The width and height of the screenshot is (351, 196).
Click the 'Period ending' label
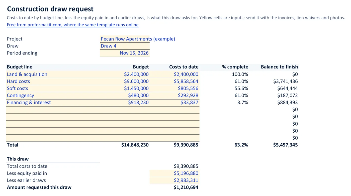click(x=22, y=53)
